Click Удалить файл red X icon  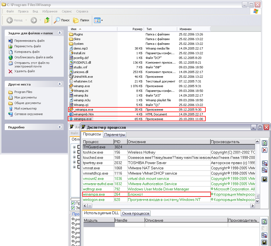click(11, 71)
